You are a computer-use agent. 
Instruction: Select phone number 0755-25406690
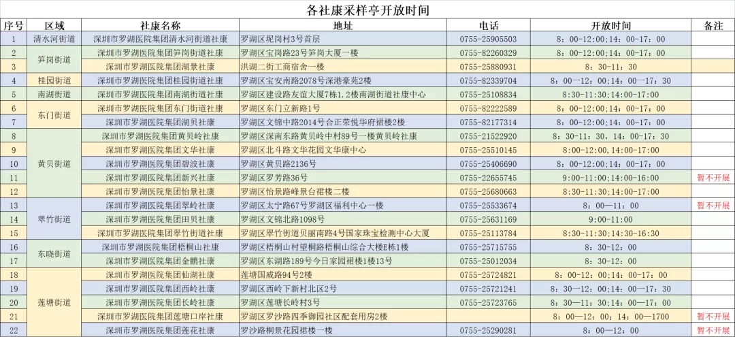tap(489, 164)
